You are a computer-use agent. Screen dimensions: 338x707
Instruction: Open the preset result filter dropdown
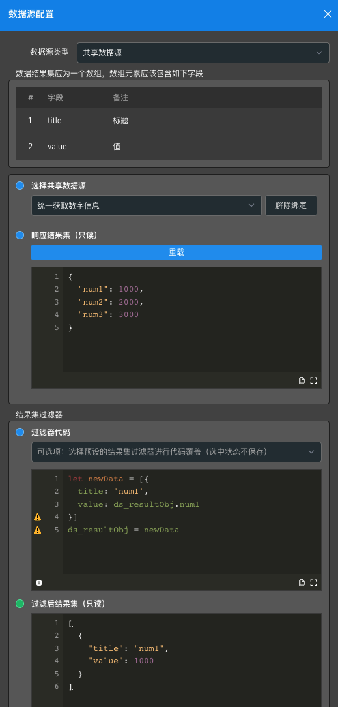[x=176, y=452]
